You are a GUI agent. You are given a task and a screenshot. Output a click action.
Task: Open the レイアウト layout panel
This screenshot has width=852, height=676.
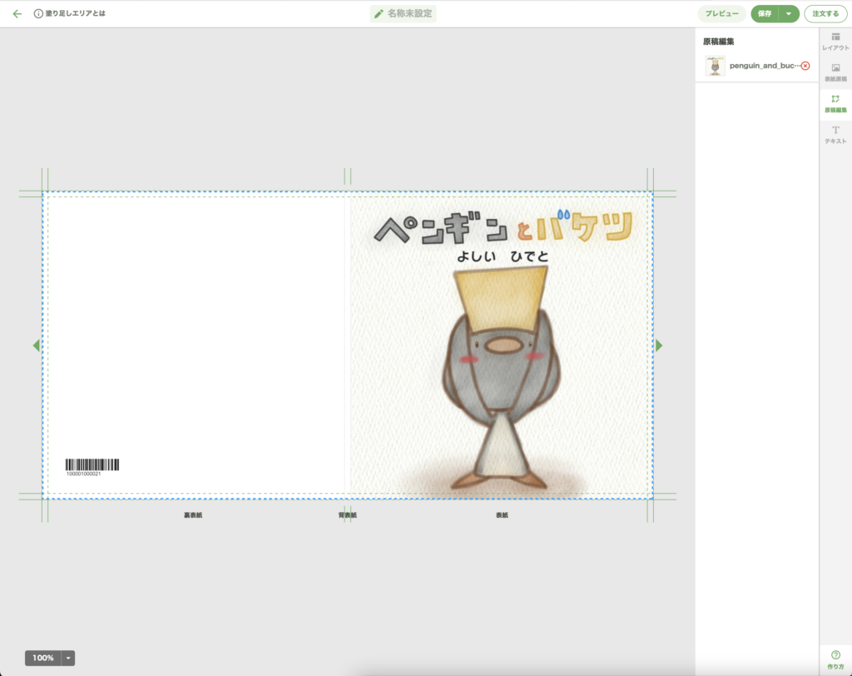pos(835,42)
